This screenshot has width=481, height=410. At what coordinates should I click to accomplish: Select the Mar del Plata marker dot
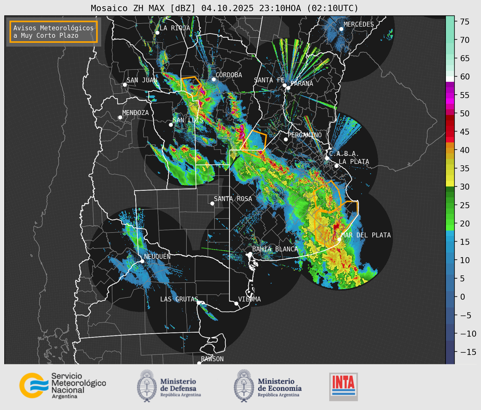click(339, 239)
